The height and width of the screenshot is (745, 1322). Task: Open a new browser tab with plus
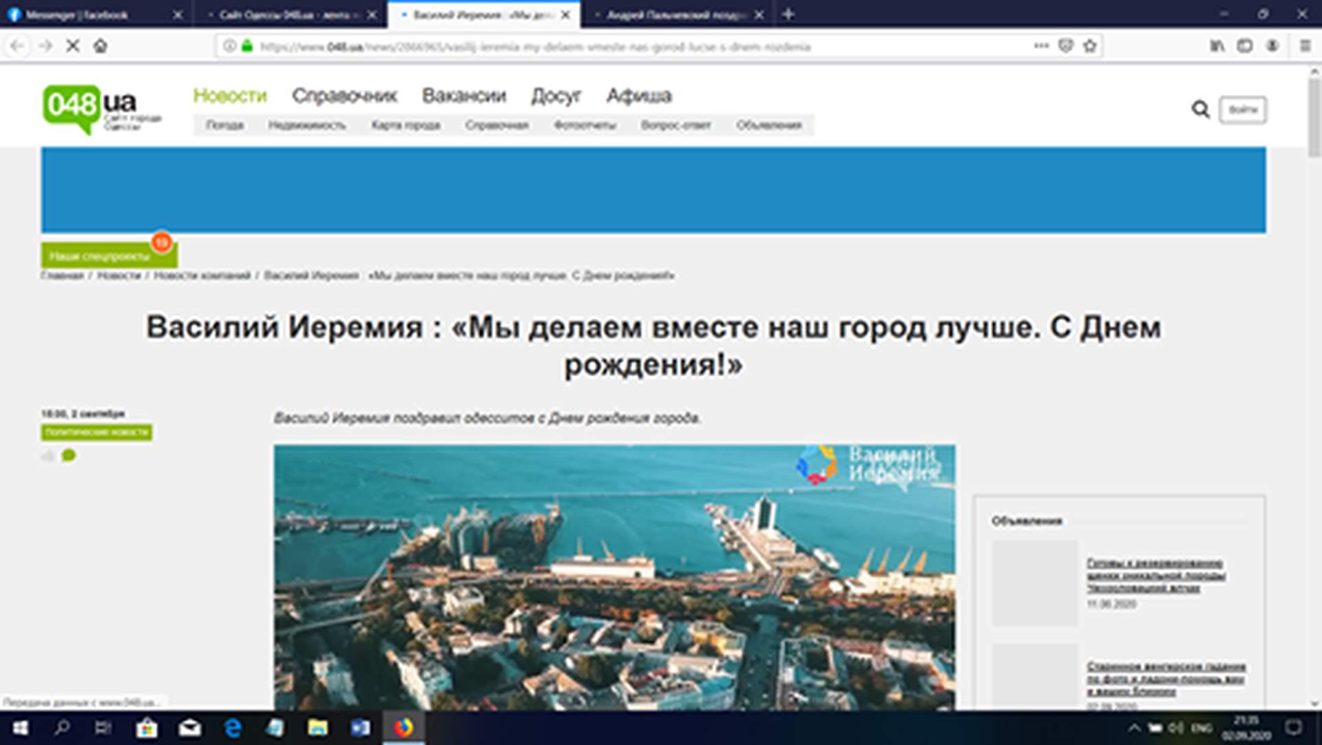tap(788, 14)
